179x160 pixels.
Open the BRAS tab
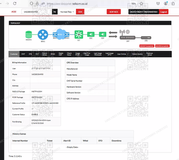(53, 54)
